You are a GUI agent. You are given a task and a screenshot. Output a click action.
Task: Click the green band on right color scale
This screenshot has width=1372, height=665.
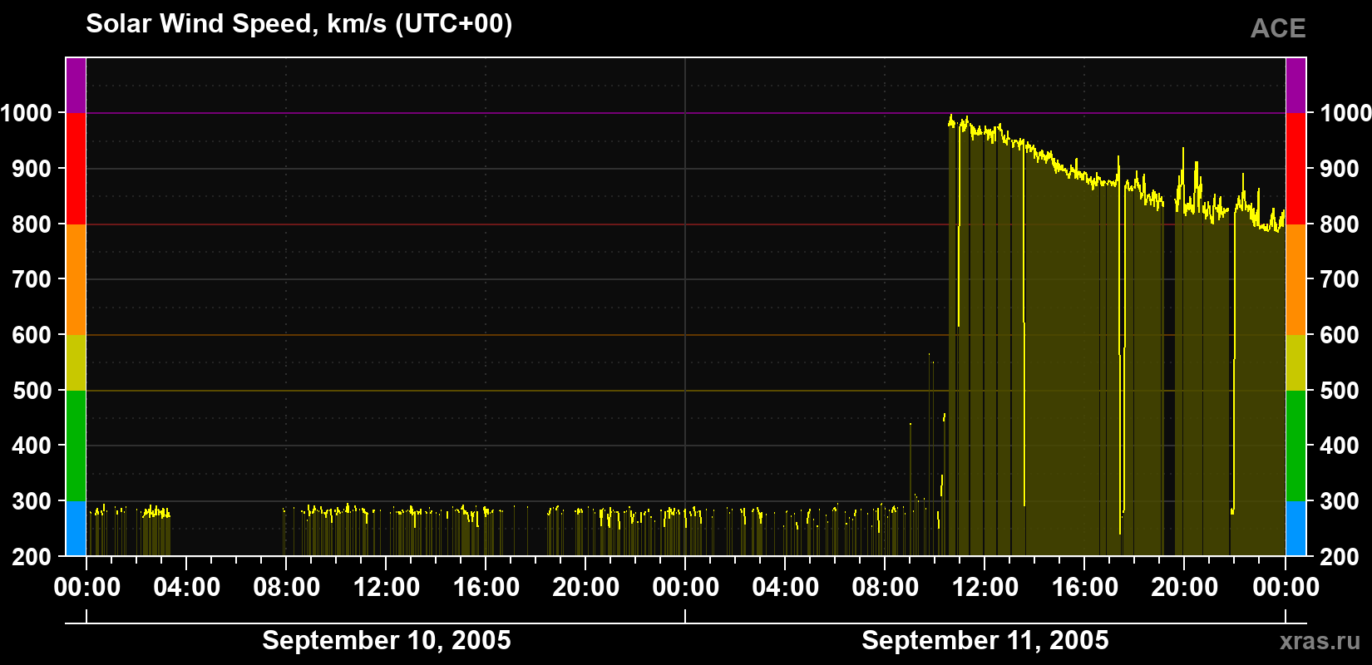pos(1296,446)
